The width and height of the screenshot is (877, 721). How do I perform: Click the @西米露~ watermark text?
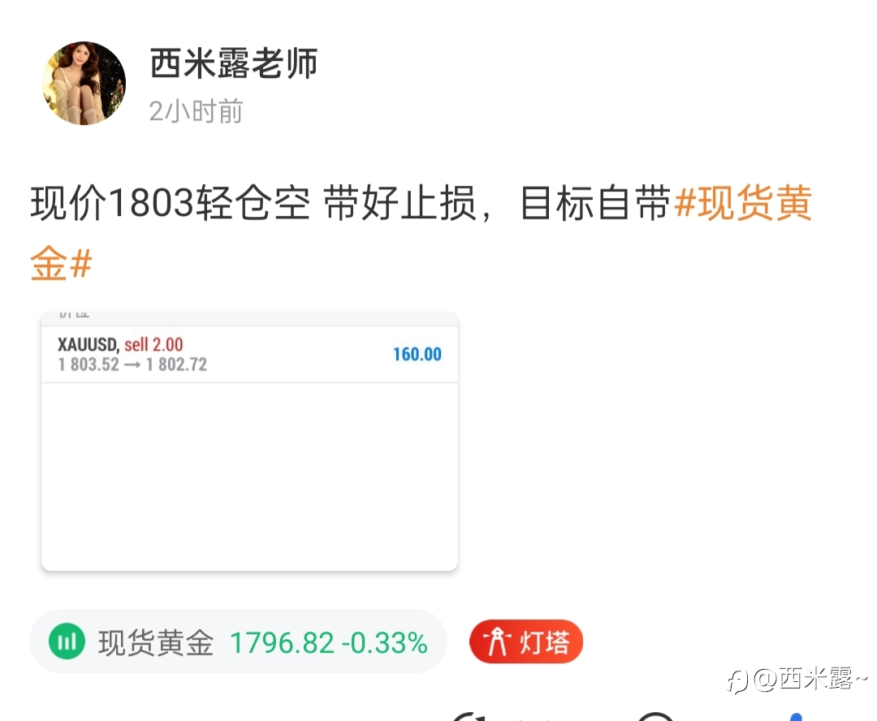(x=810, y=679)
